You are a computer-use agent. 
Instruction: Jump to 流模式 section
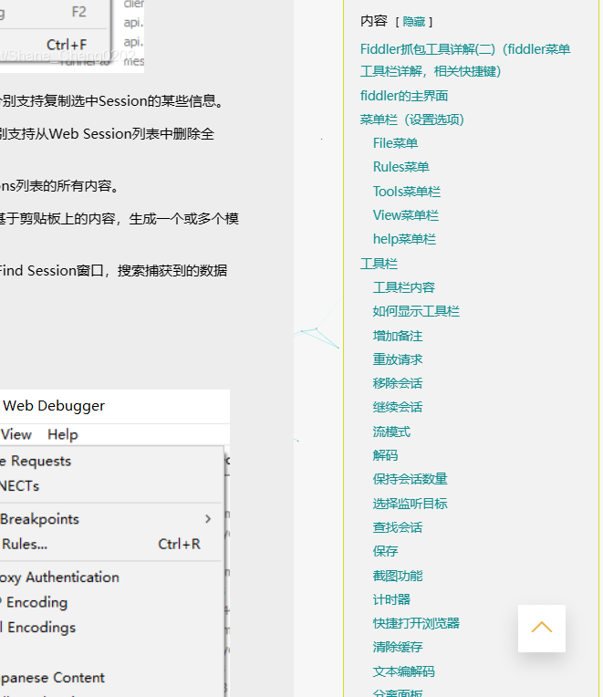391,432
